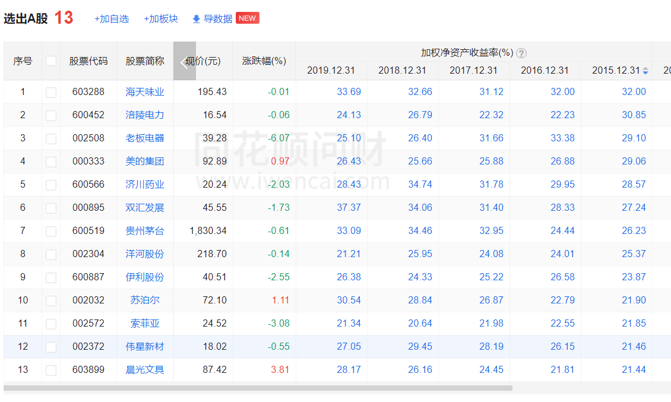
Task: Select checkbox for 老板电器 row
Action: (51, 138)
